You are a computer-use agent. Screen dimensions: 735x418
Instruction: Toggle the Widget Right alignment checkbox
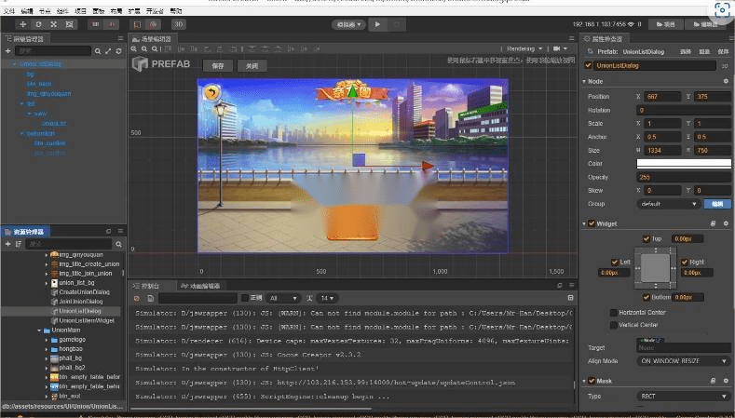[x=685, y=262]
